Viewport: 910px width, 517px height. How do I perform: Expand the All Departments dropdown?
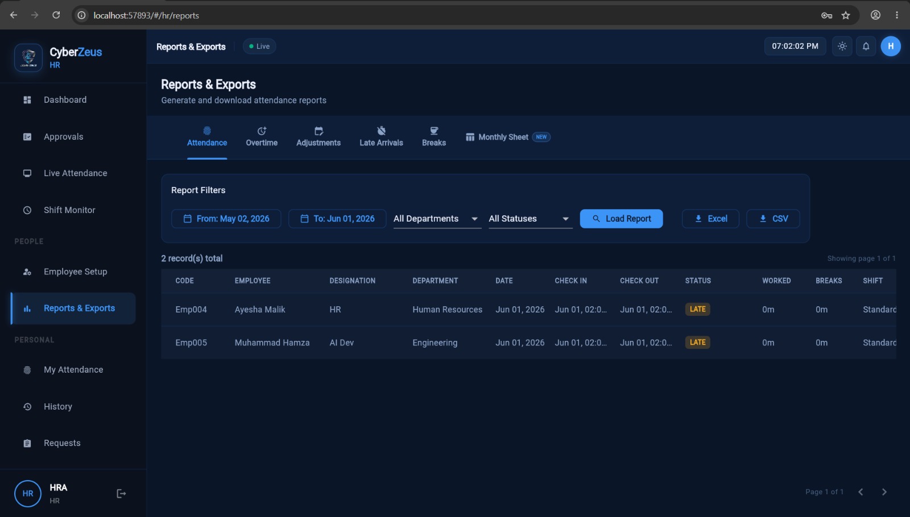coord(437,219)
